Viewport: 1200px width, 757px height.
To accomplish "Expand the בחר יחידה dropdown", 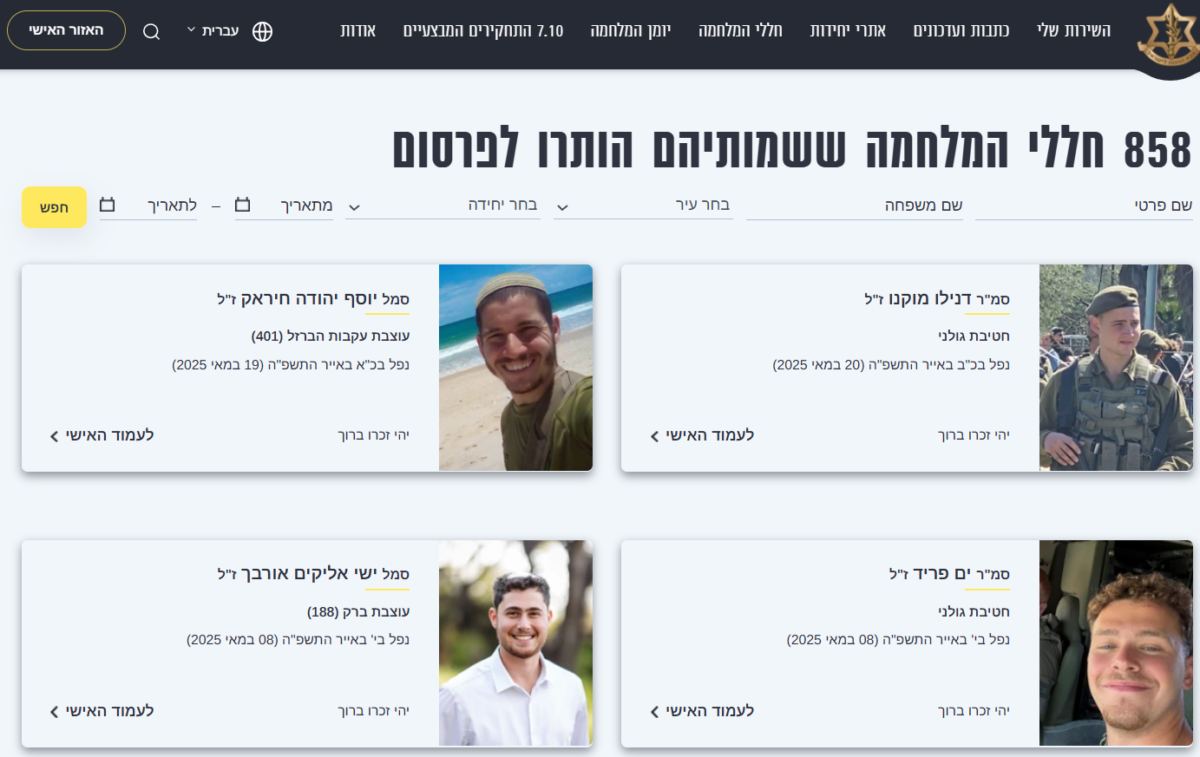I will point(443,206).
